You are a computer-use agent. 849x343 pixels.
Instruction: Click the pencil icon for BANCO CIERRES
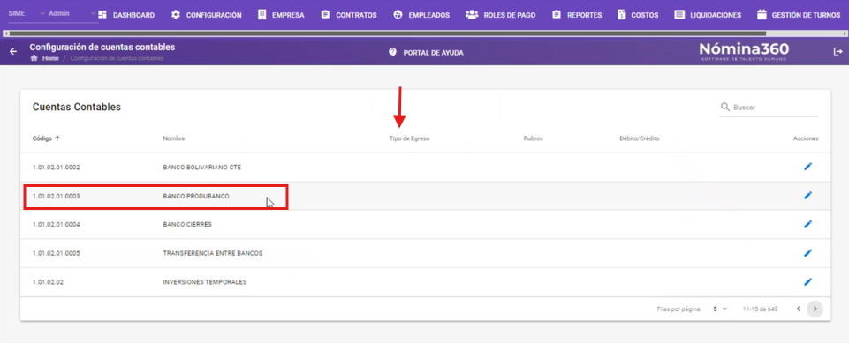click(x=807, y=224)
